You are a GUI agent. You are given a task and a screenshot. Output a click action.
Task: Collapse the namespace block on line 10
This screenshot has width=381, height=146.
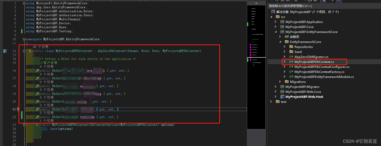(24, 39)
